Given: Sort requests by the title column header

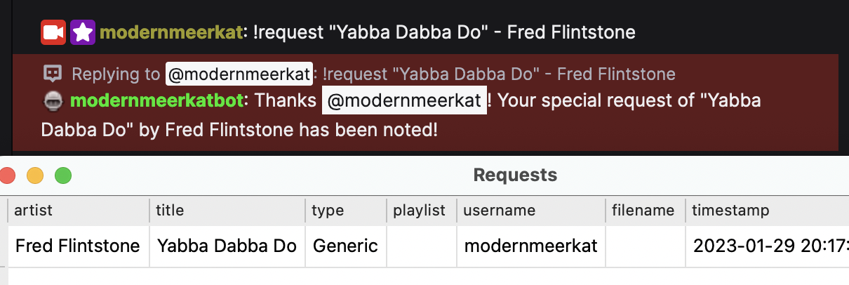Looking at the screenshot, I should pos(170,210).
